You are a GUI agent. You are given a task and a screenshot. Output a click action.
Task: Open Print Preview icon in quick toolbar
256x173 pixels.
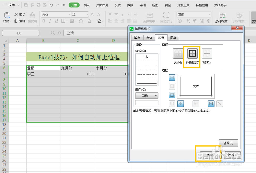click(45, 5)
